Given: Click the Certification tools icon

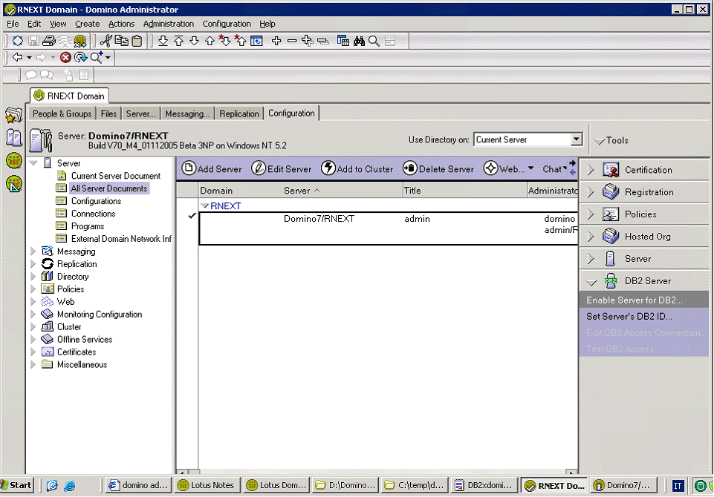Looking at the screenshot, I should [611, 170].
